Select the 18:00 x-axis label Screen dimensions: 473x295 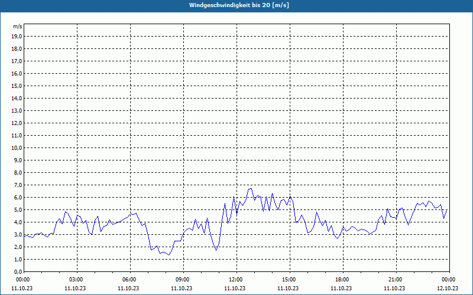coord(342,280)
